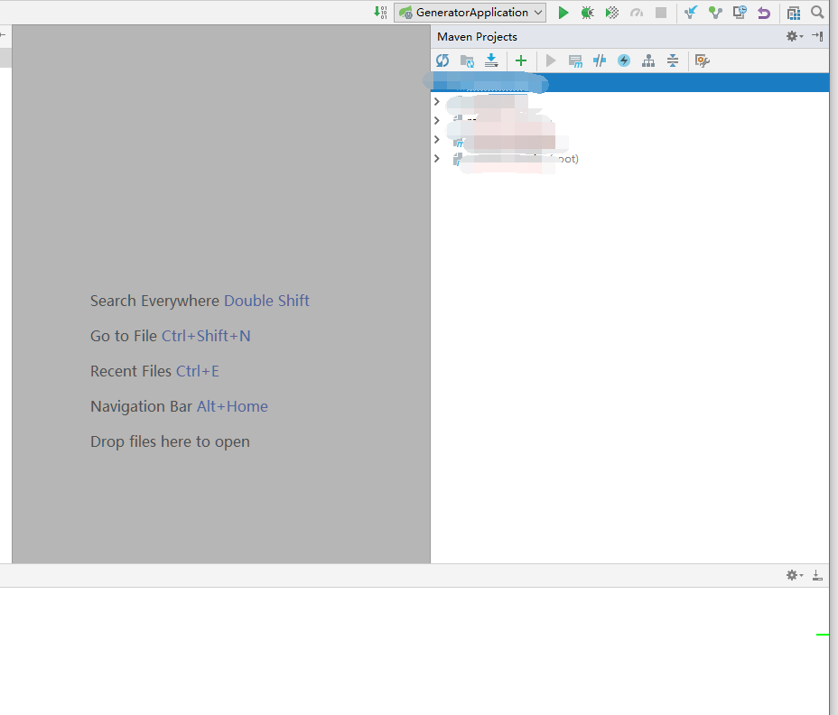Click the green marker on the right stripe
The width and height of the screenshot is (838, 715).
click(823, 635)
